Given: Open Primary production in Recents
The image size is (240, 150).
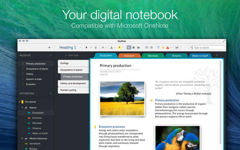Looking at the screenshot, I should [x=36, y=64].
